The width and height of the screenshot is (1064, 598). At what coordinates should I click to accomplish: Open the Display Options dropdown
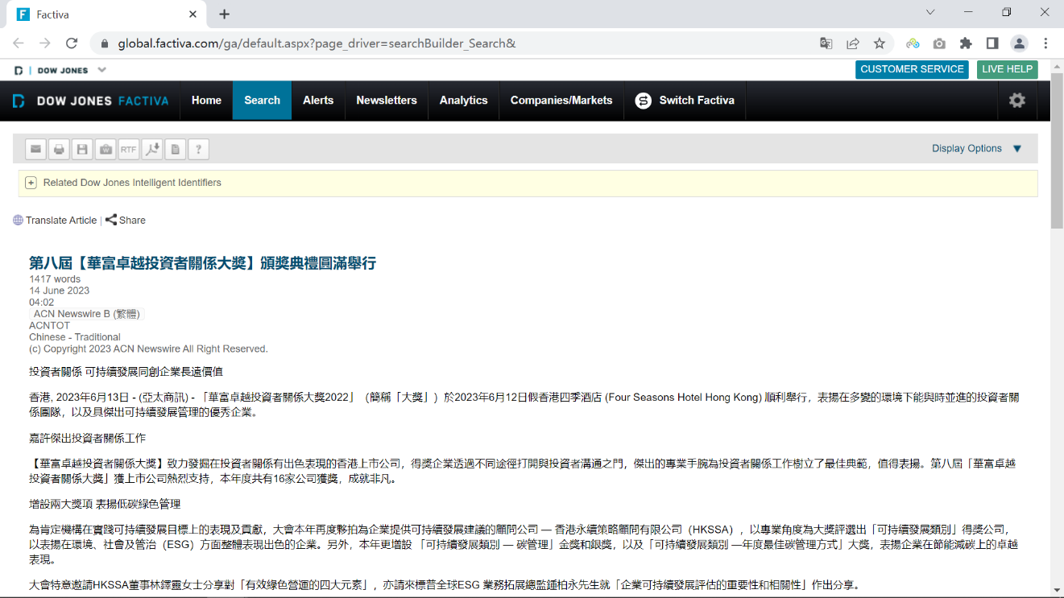pos(976,149)
